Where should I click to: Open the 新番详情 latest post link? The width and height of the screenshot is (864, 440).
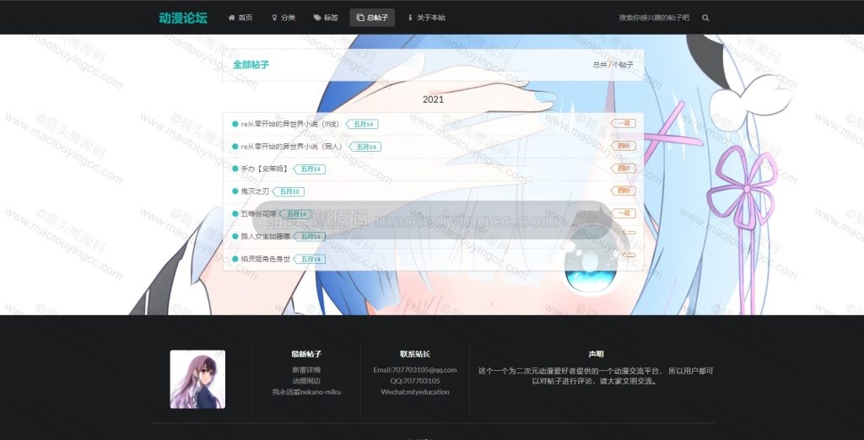click(306, 370)
